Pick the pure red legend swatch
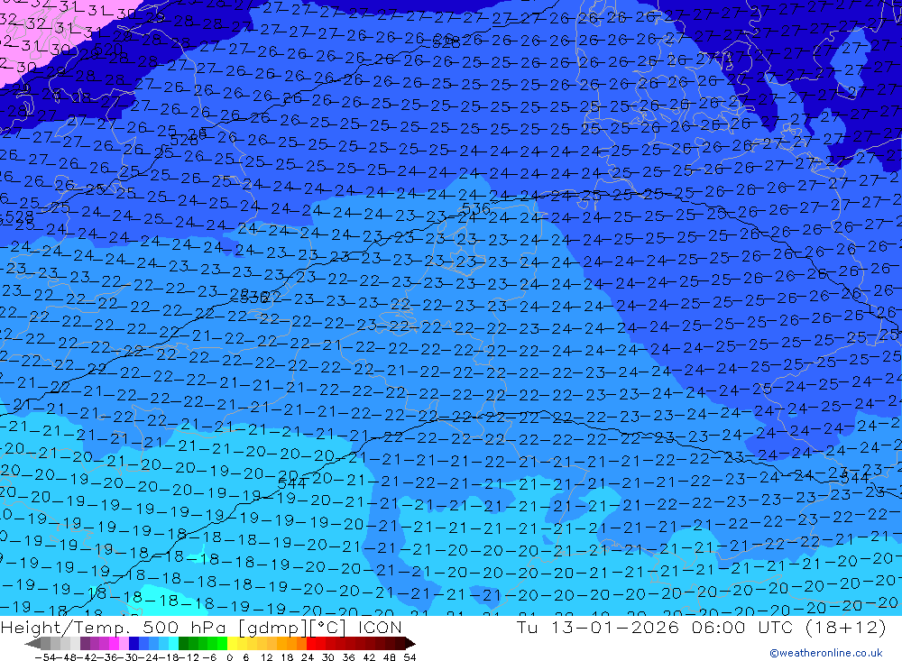The width and height of the screenshot is (902, 661). click(311, 643)
